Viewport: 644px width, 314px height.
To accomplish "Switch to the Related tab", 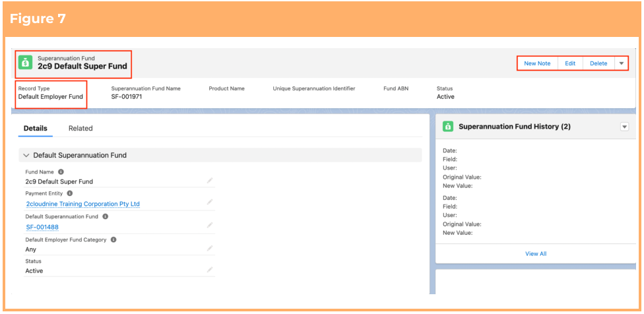I will point(80,128).
